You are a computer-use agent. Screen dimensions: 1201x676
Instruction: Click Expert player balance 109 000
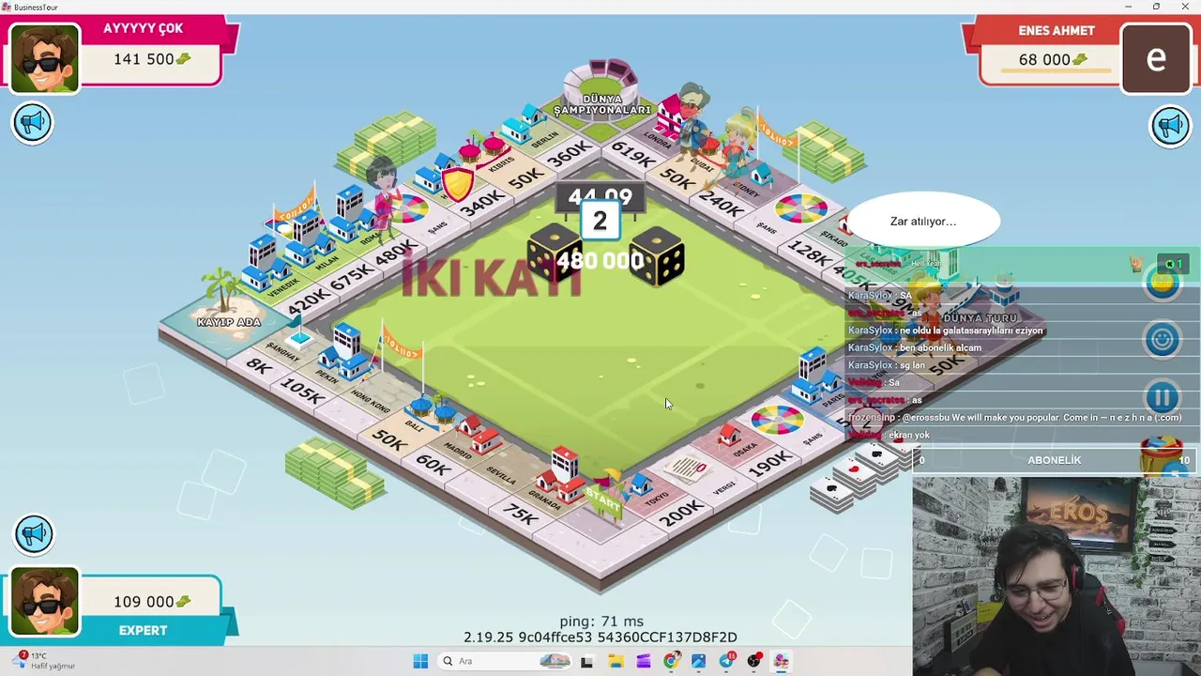pos(152,602)
